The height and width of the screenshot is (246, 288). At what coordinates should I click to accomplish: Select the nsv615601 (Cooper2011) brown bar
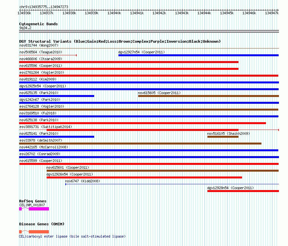162,171
